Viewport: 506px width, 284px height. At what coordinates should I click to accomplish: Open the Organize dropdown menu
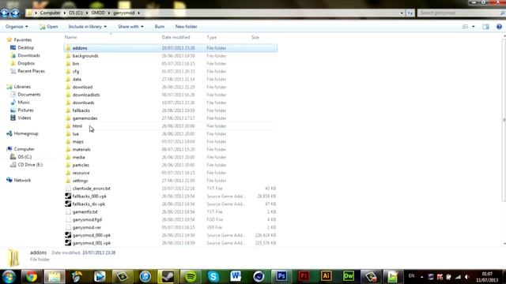[17, 27]
